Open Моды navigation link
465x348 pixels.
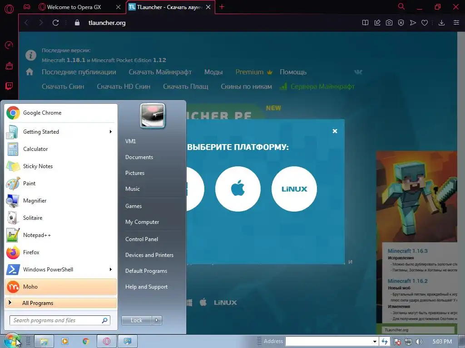click(x=213, y=72)
